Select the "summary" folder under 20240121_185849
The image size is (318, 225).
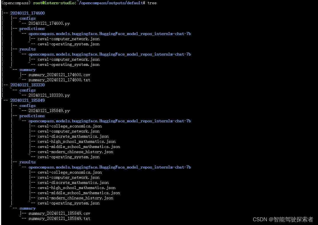(28, 208)
